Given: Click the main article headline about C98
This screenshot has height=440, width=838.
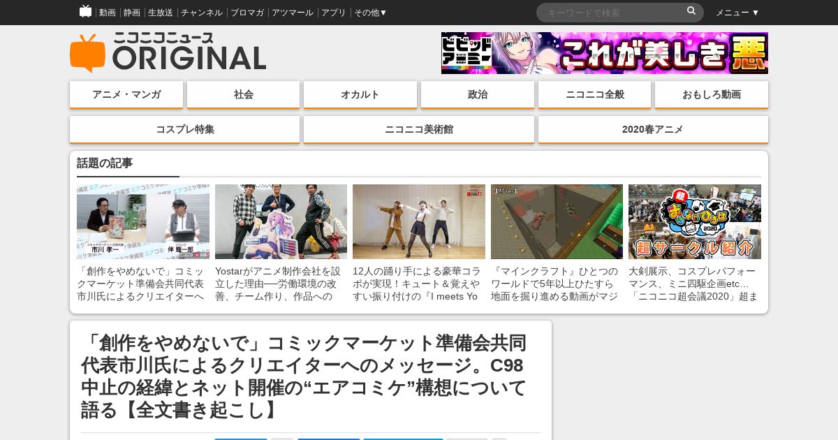Looking at the screenshot, I should tap(304, 376).
